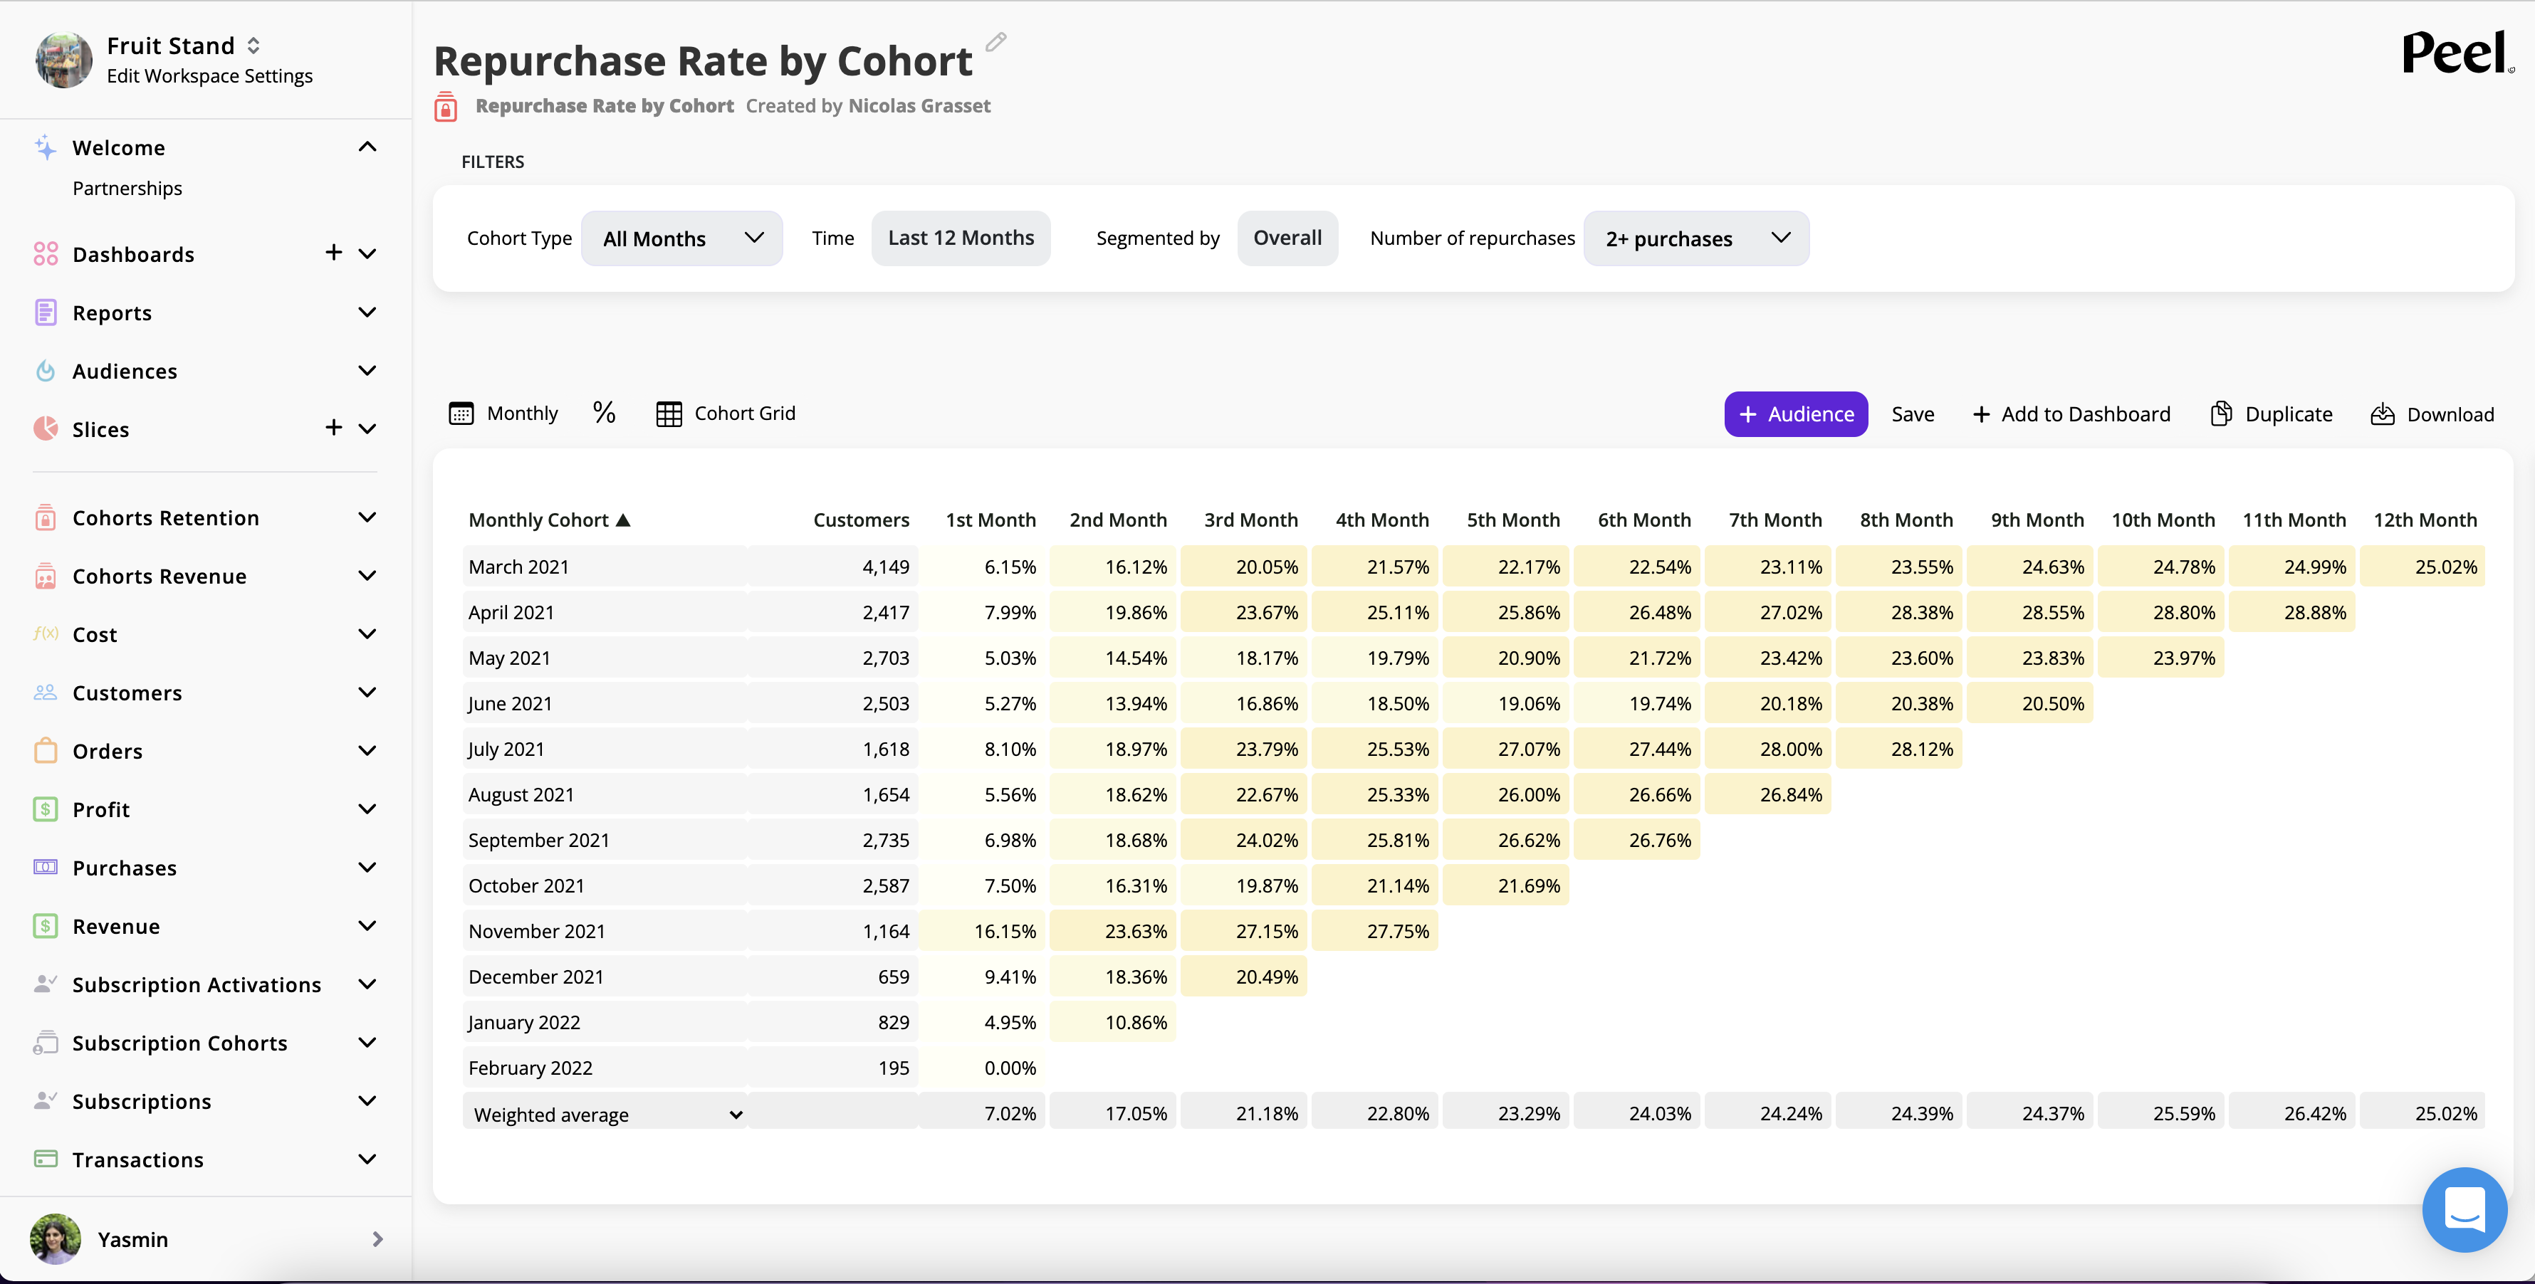Viewport: 2535px width, 1284px height.
Task: Open Number of repurchases dropdown
Action: click(1695, 238)
